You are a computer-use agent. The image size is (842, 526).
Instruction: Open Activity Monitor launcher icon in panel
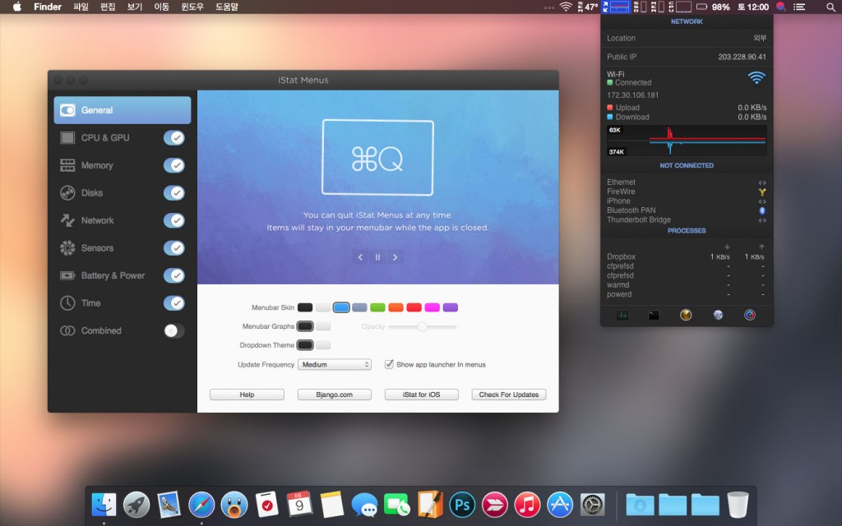click(x=622, y=315)
